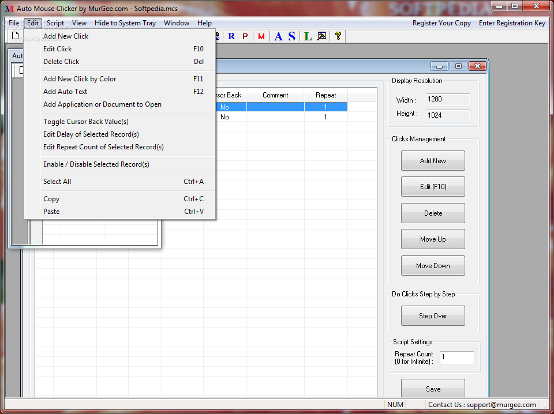554x414 pixels.
Task: Choose Copy from the Edit menu
Action: click(120, 199)
